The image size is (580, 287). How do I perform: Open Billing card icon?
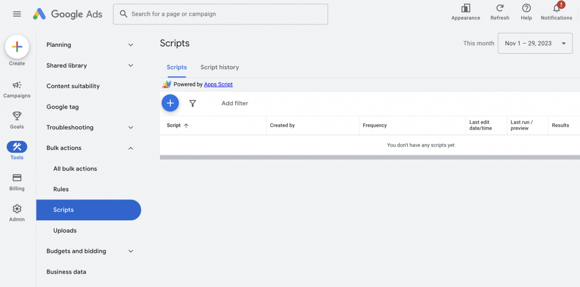(x=17, y=178)
